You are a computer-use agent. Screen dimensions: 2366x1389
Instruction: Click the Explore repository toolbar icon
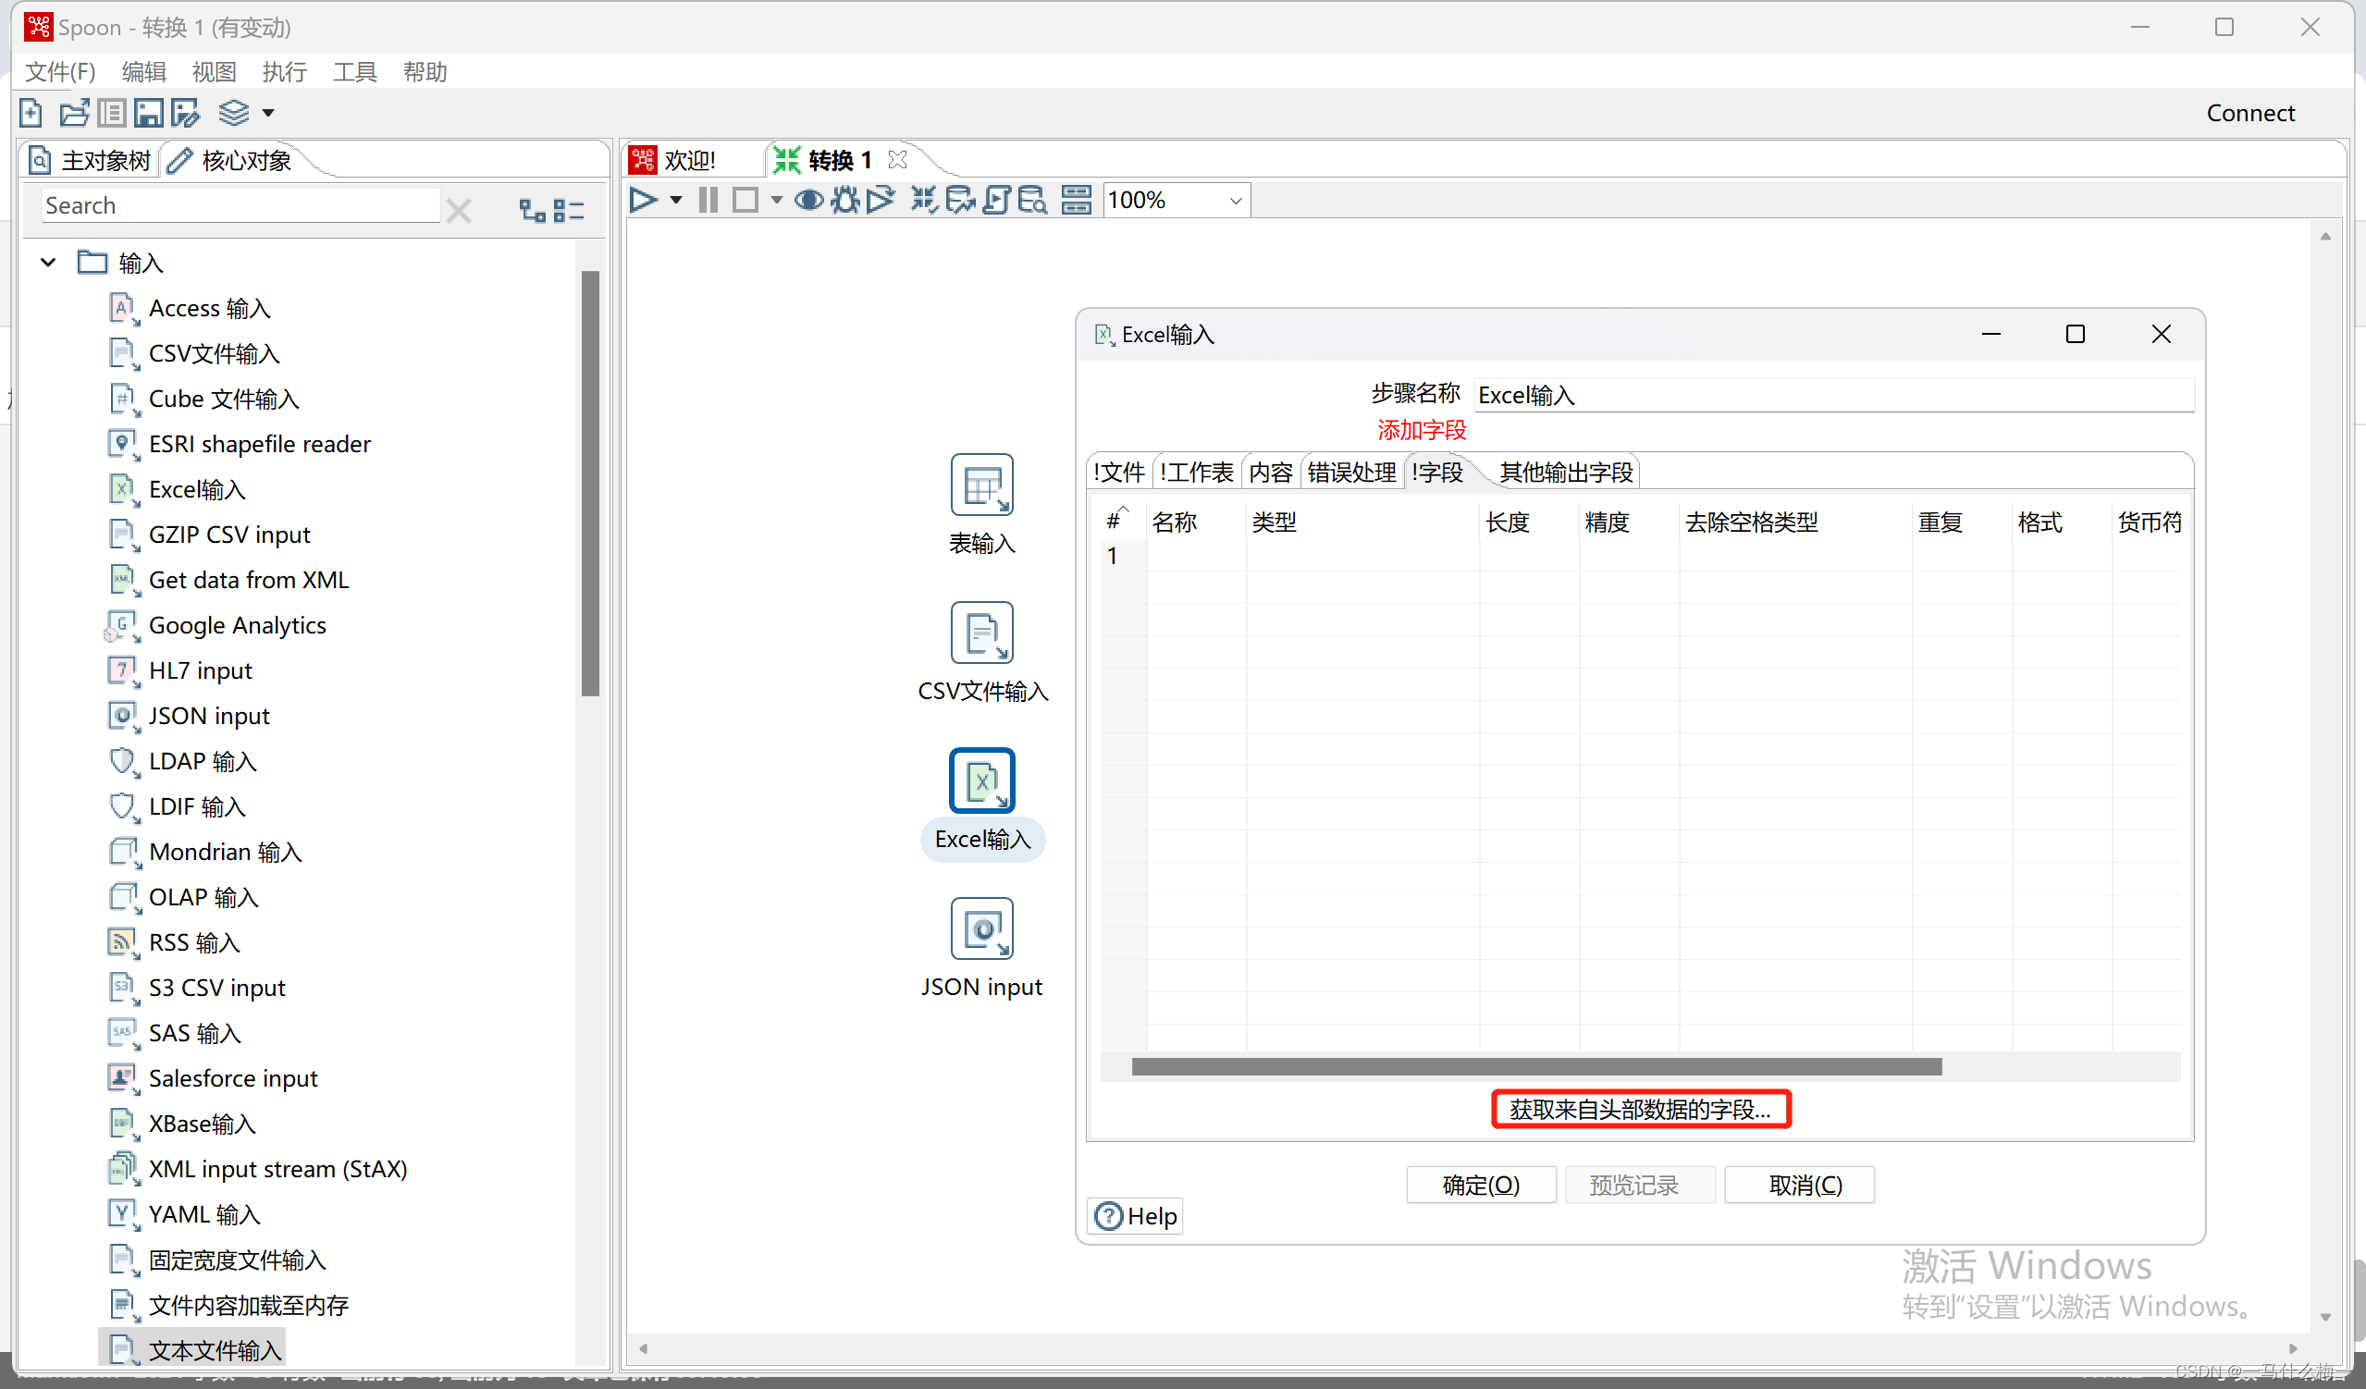pyautogui.click(x=112, y=113)
